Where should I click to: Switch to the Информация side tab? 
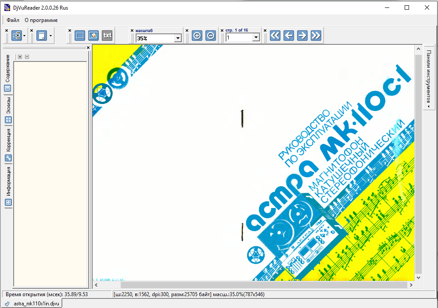coord(8,186)
